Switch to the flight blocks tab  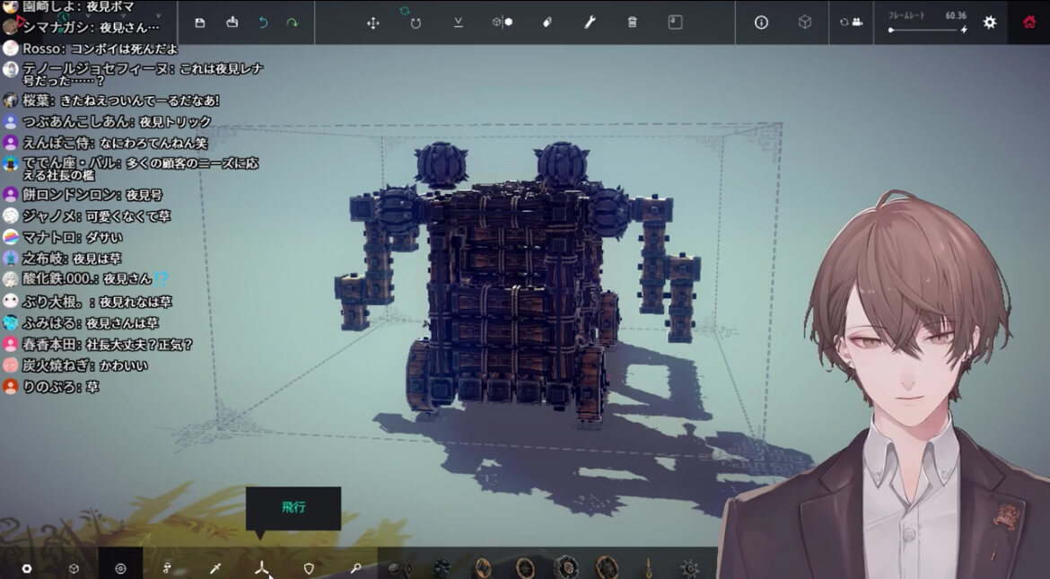261,568
